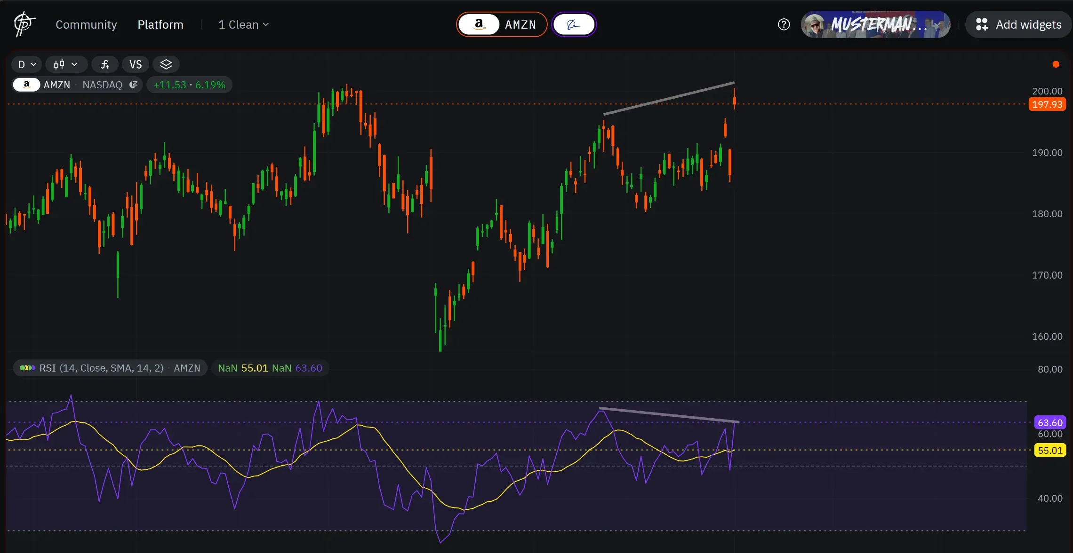Viewport: 1073px width, 553px height.
Task: Click the 55.01 SMA value tag
Action: click(1050, 451)
